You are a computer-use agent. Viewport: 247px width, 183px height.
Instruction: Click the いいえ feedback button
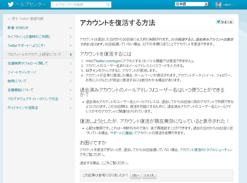150,175
